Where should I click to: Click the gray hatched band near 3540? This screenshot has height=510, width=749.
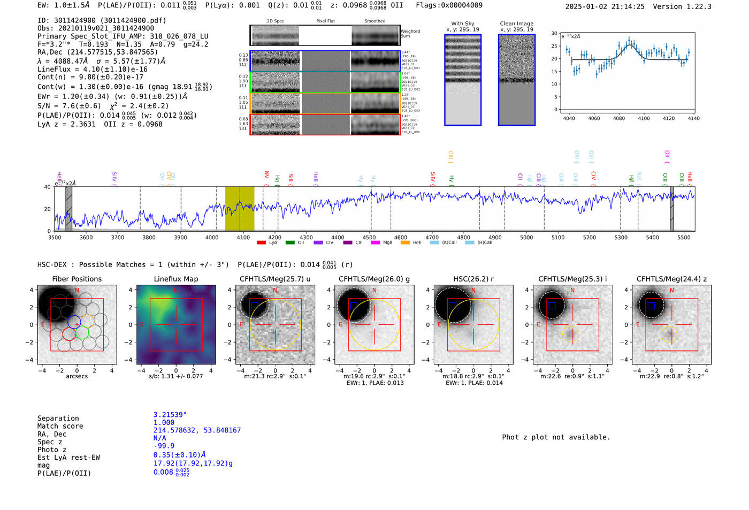click(x=68, y=209)
